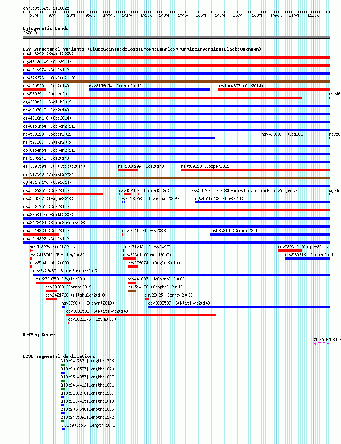Click the CNTN6 RefSeq gene glyph
Image resolution: width=341 pixels, height=444 pixels.
pos(321,344)
